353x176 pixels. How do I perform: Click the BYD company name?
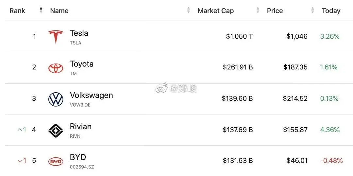pyautogui.click(x=78, y=157)
